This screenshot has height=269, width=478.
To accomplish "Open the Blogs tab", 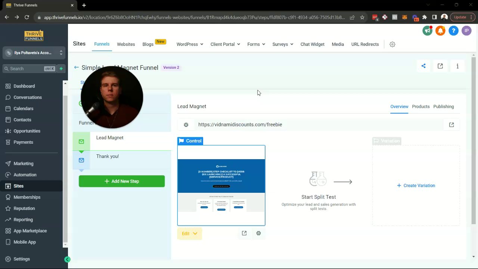I will [148, 44].
